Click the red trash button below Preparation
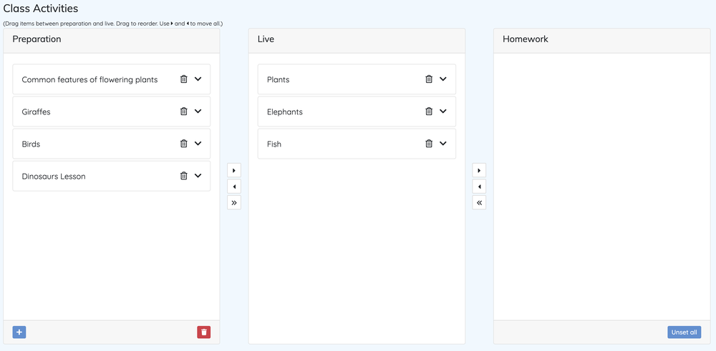This screenshot has height=351, width=716. [204, 332]
